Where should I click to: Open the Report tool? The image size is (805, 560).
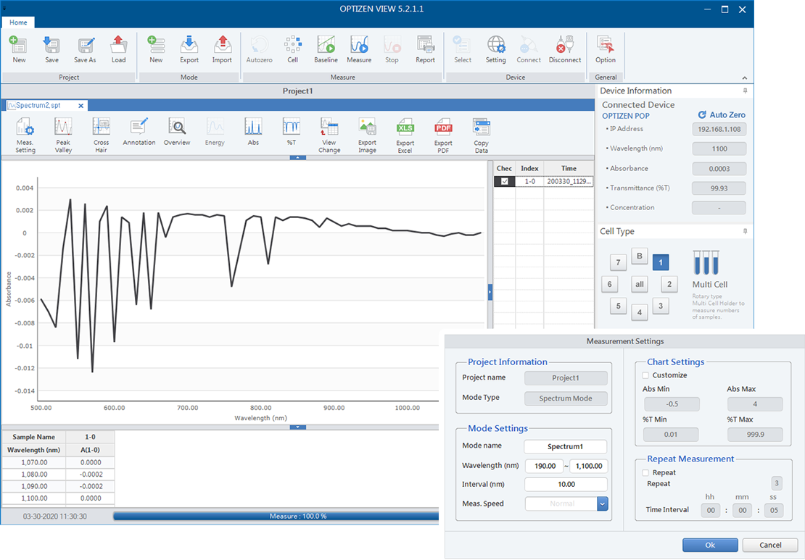pyautogui.click(x=425, y=49)
